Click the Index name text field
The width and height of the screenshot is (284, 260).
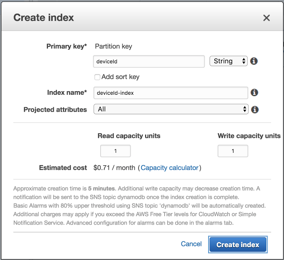tap(170, 93)
